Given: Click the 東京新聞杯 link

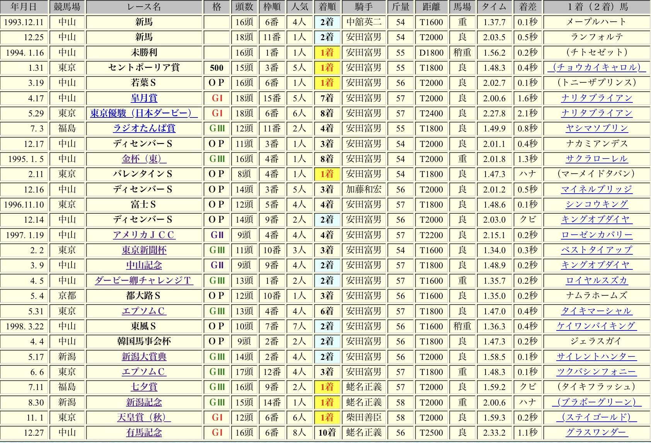Looking at the screenshot, I should click(x=144, y=250).
